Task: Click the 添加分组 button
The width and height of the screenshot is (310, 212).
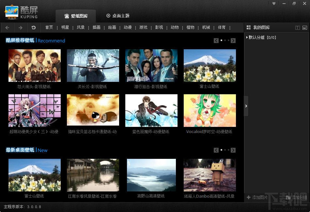Action: (296, 197)
